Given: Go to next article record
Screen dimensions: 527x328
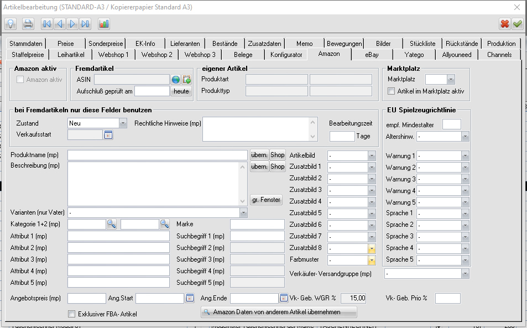Looking at the screenshot, I should coord(72,24).
